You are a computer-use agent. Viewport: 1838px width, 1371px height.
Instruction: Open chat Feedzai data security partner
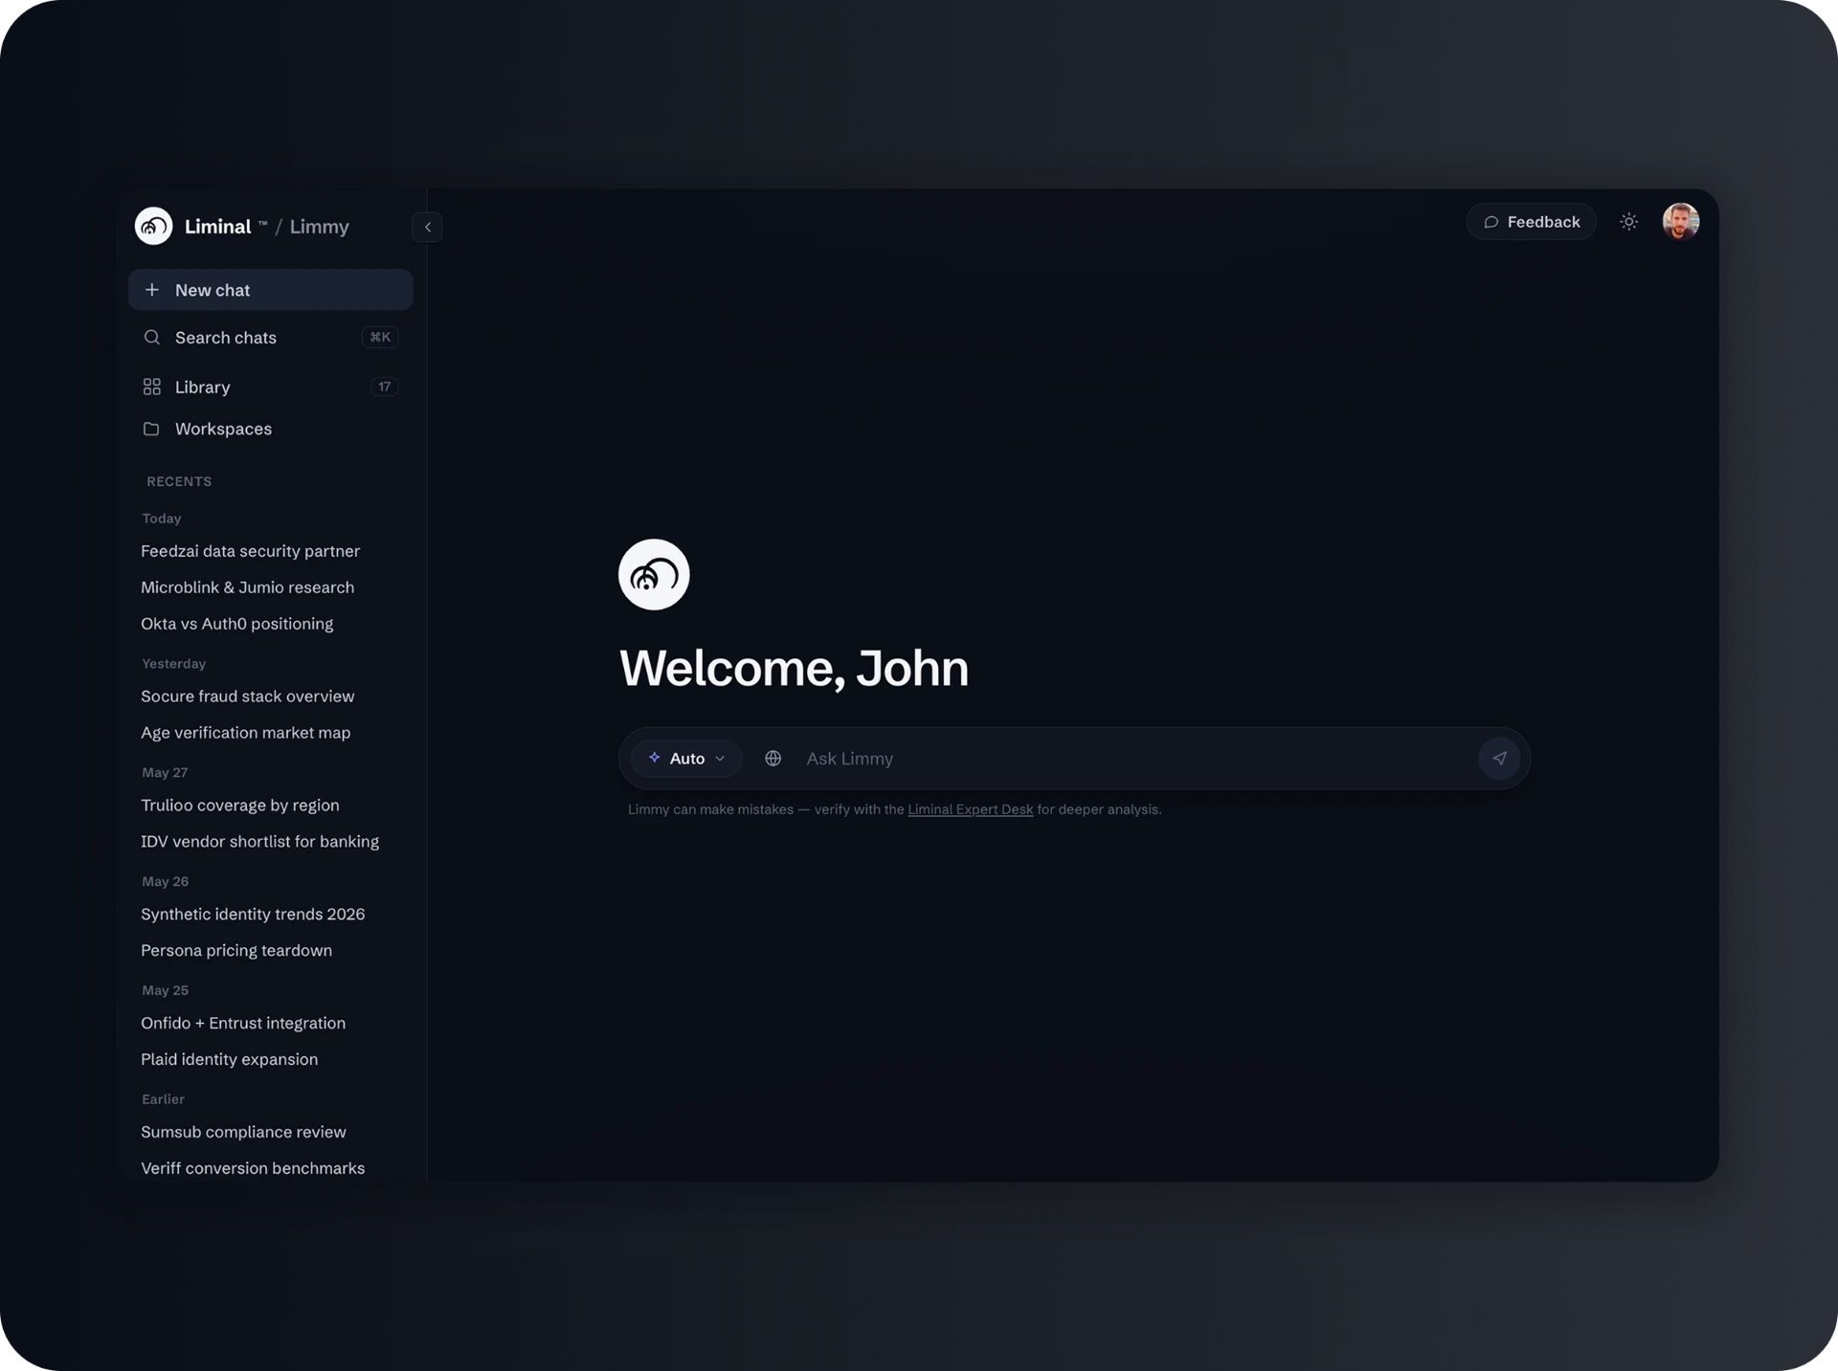pyautogui.click(x=250, y=551)
